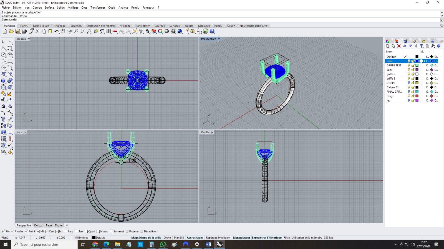The image size is (444, 249).
Task: Select the Polyline tool in left sidebar
Action: click(x=4, y=48)
